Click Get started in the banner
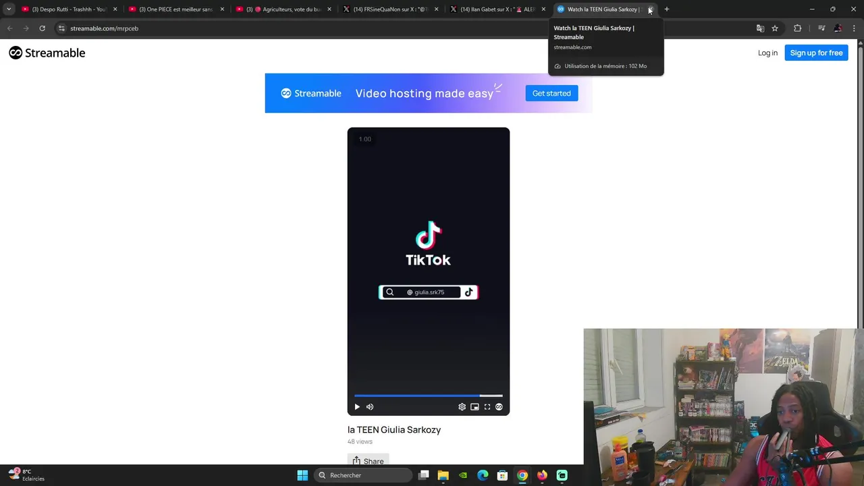Viewport: 864px width, 486px height. [x=551, y=93]
